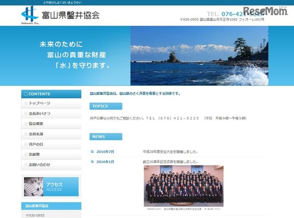The height and width of the screenshot is (218, 294).
Task: Open the トップページ menu item
Action: click(x=51, y=103)
